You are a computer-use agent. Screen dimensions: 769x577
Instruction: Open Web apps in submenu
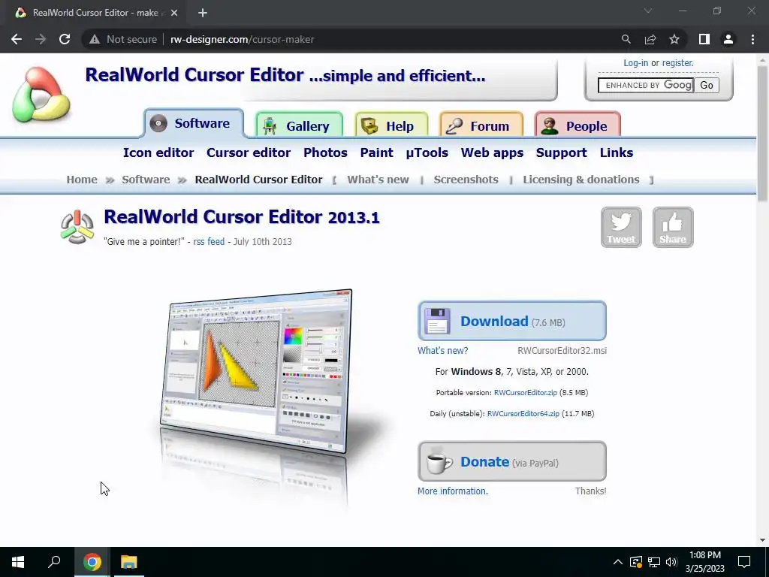(492, 153)
